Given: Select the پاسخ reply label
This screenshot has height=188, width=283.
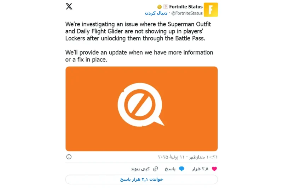Looking at the screenshot, I should tap(170, 169).
